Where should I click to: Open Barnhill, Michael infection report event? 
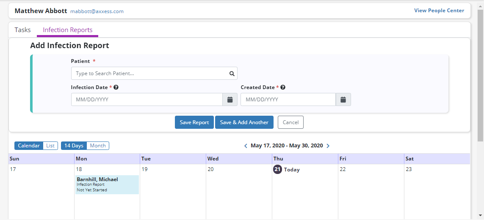(x=107, y=185)
